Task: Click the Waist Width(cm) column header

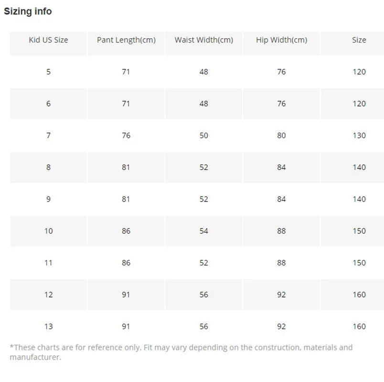Action: point(204,40)
